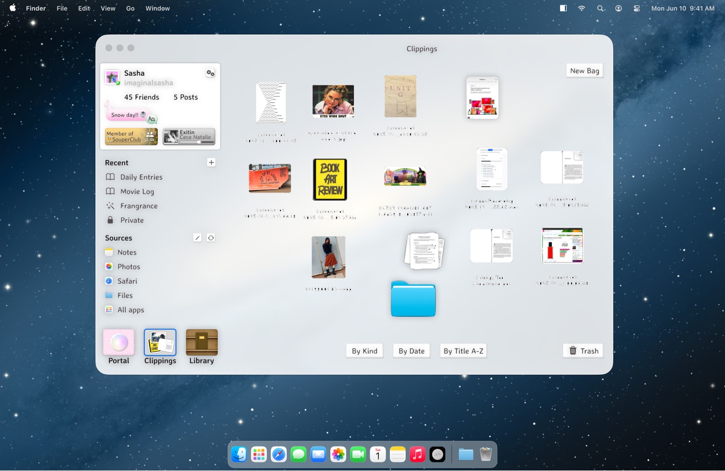Select Files source
Viewport: 725px width, 471px height.
point(119,295)
